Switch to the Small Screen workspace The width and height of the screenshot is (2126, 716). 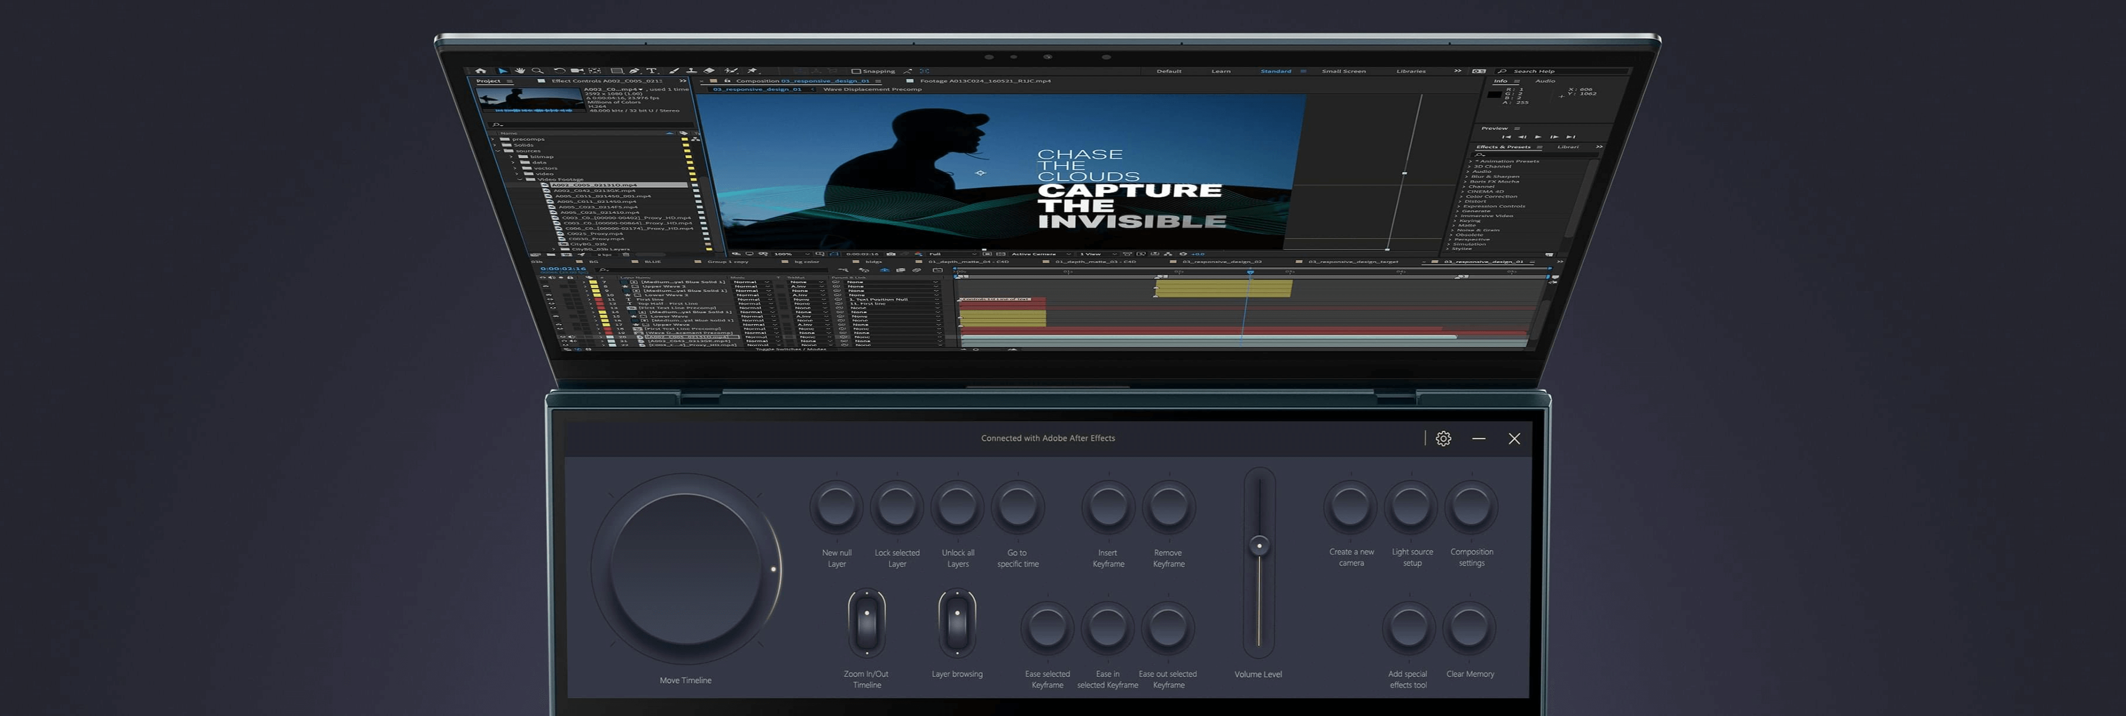coord(1344,72)
